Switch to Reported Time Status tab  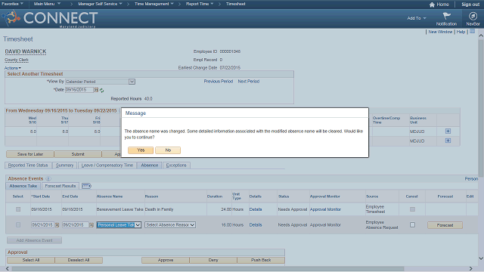click(x=28, y=165)
